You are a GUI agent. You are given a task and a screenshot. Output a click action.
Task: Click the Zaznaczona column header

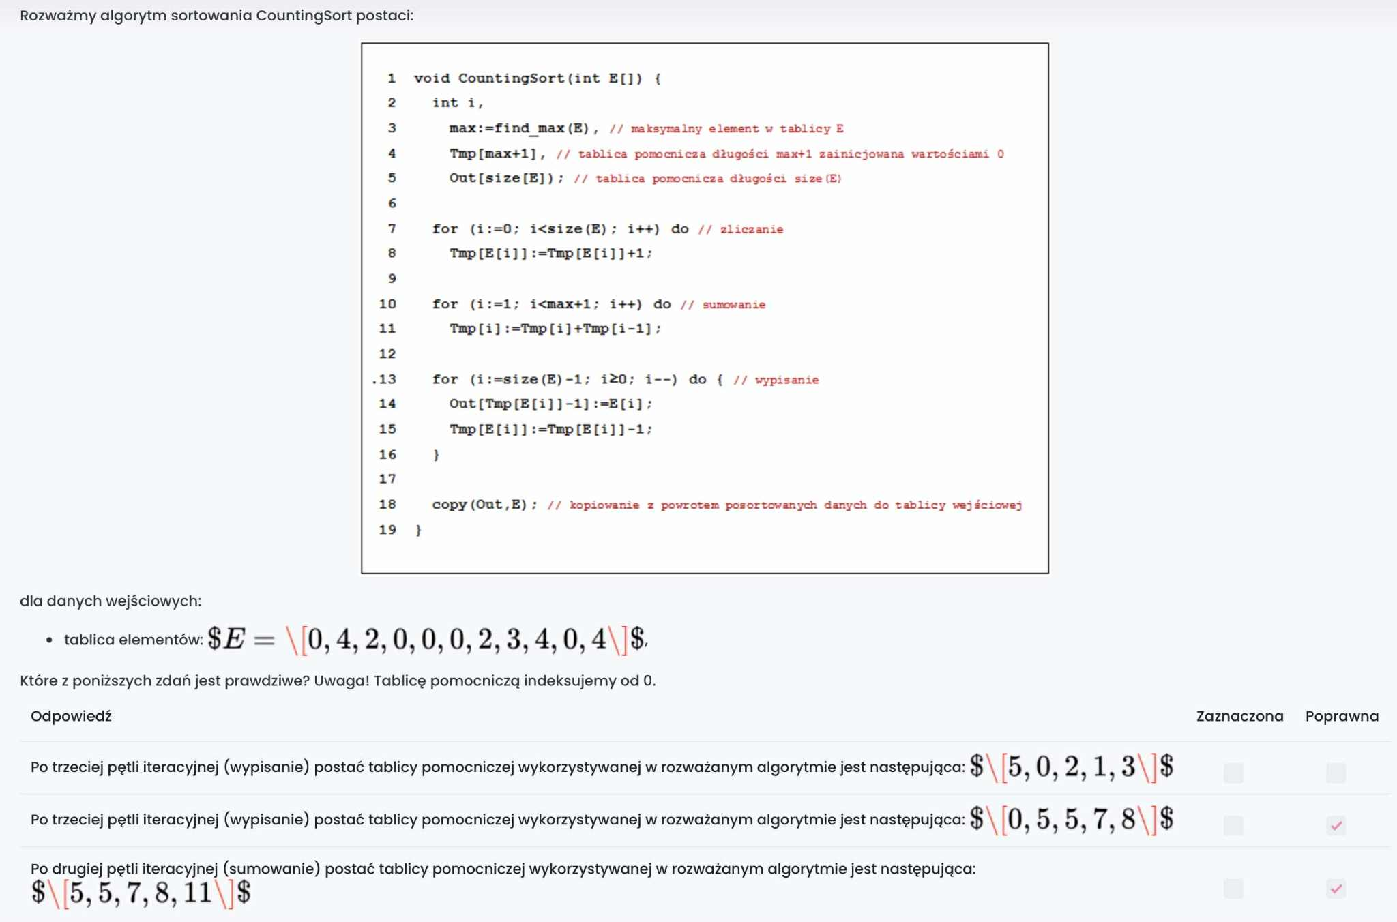[x=1239, y=716]
